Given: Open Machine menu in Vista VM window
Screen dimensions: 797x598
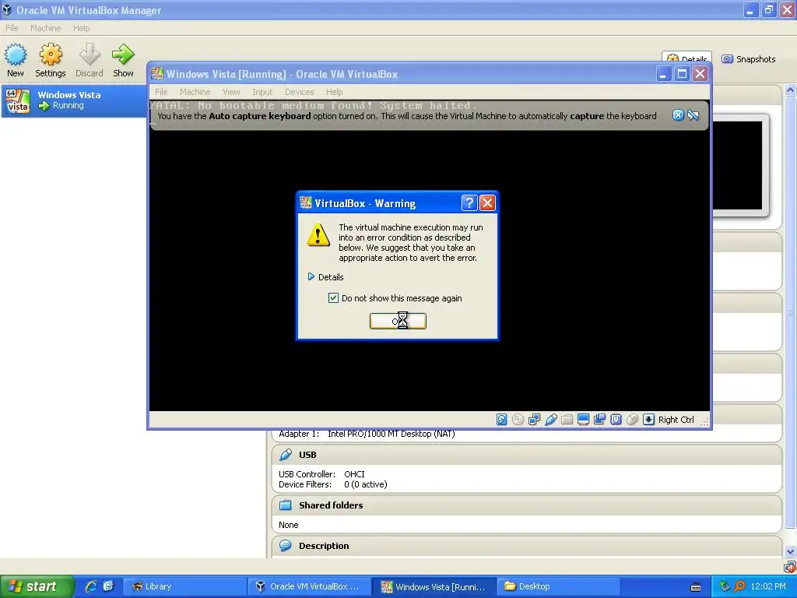Looking at the screenshot, I should (x=195, y=92).
